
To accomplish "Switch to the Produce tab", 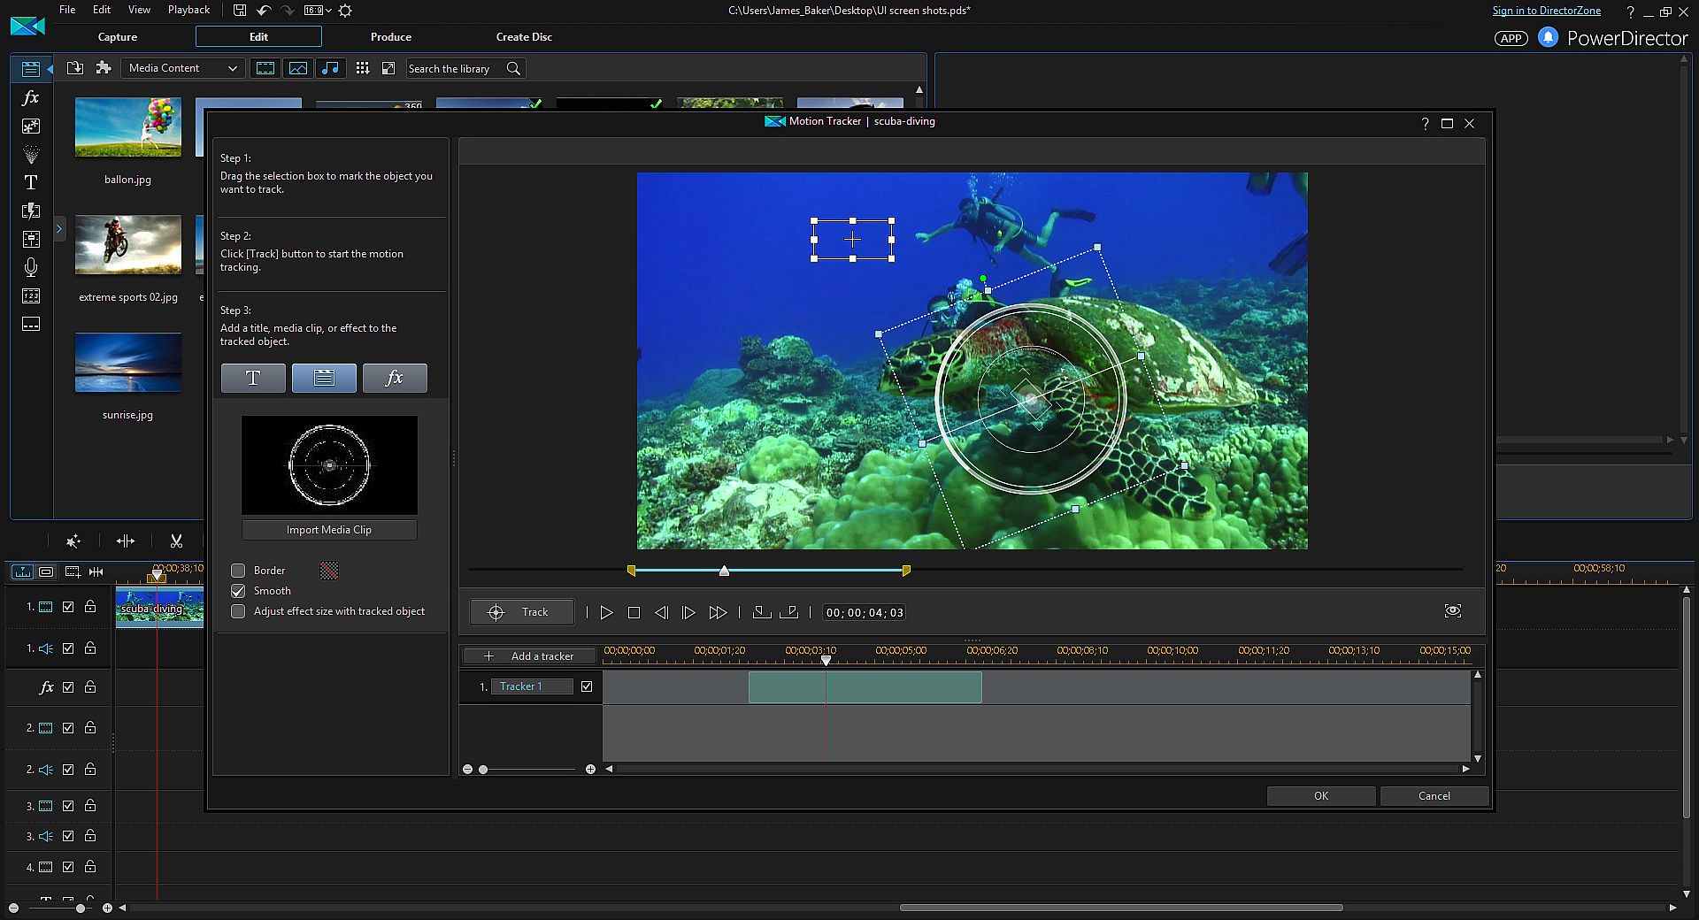I will pyautogui.click(x=390, y=37).
